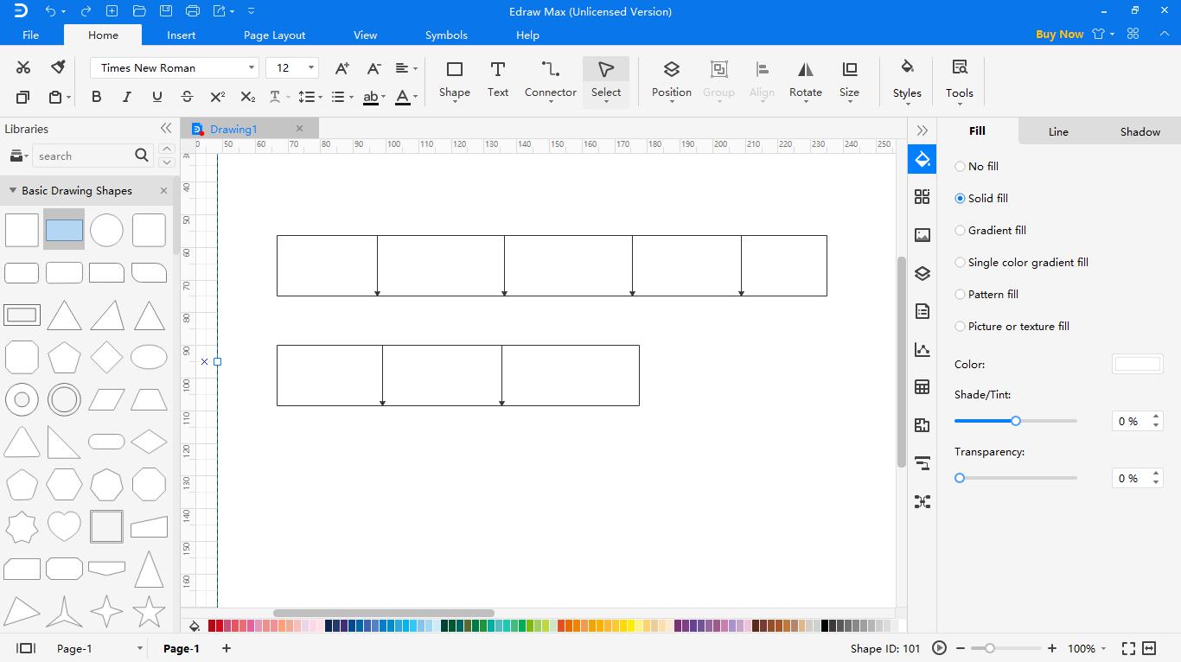Select the Gradient fill radio option
Image resolution: width=1181 pixels, height=662 pixels.
pos(960,230)
